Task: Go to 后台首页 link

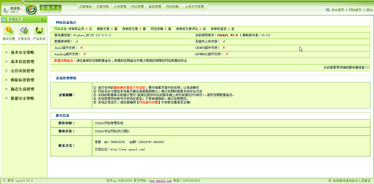Action: pyautogui.click(x=338, y=10)
